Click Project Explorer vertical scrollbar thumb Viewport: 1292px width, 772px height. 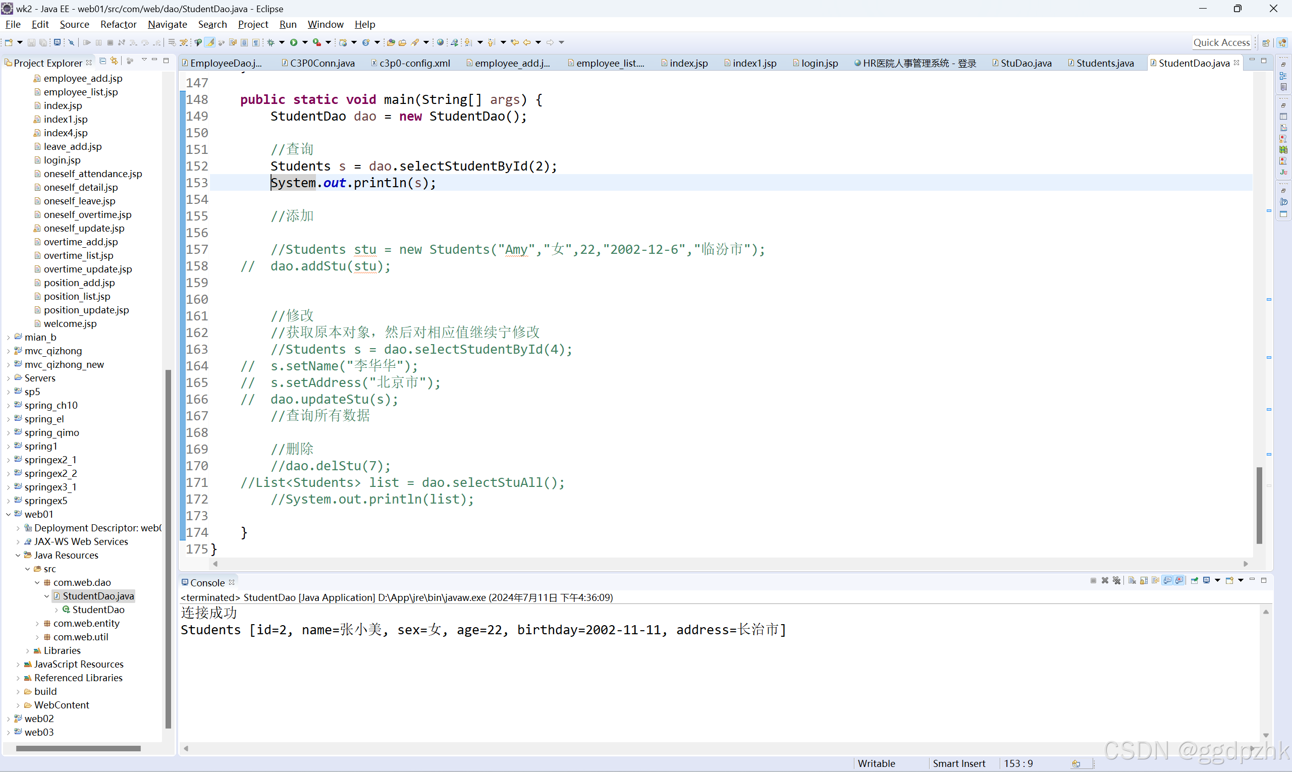click(x=168, y=549)
